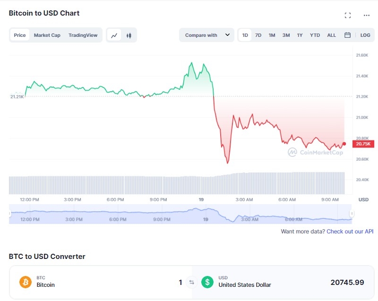Open the three-dot more options menu
Image resolution: width=378 pixels, height=301 pixels.
367,16
